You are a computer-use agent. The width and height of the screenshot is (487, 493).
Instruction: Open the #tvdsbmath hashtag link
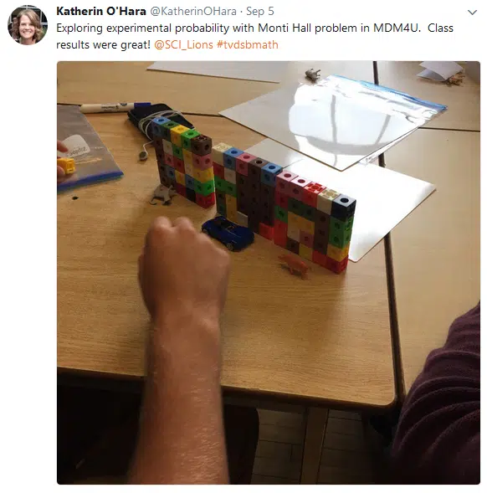tap(248, 44)
